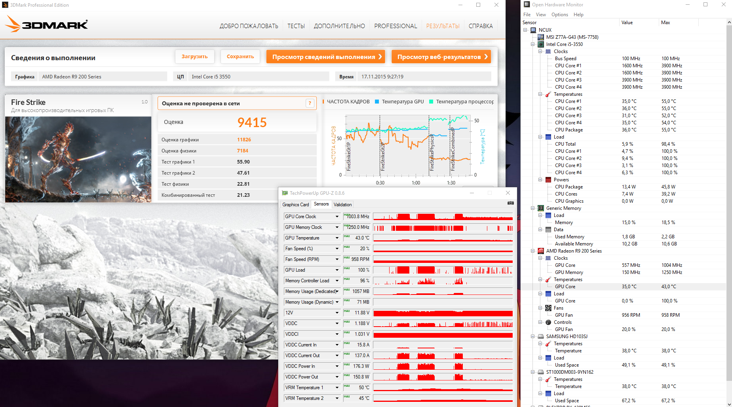Collapse the NCUX root node
732x407 pixels.
(x=525, y=30)
